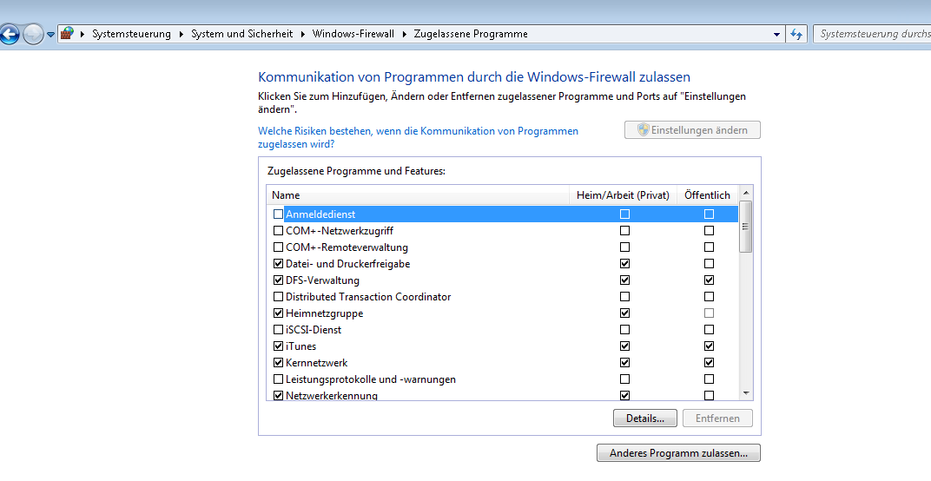Click the list scrollbar down arrow
931x481 pixels.
(x=746, y=393)
